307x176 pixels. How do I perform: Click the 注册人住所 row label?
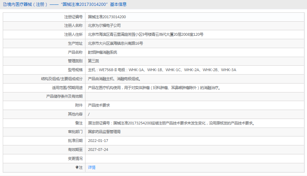(x=73, y=35)
